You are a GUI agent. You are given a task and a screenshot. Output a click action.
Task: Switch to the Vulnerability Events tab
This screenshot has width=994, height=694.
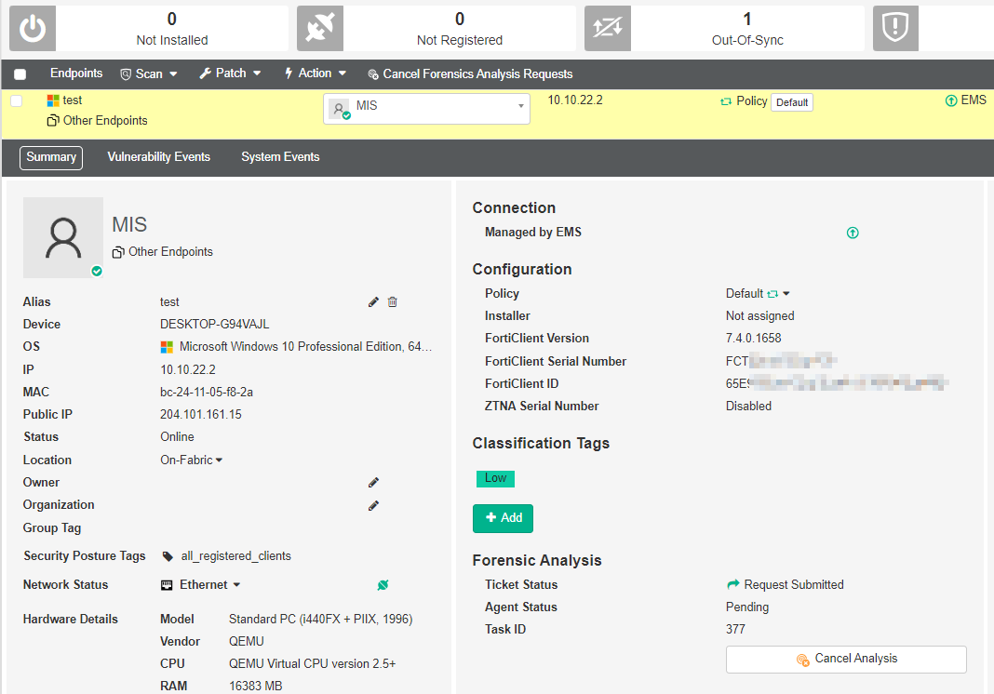pos(158,156)
